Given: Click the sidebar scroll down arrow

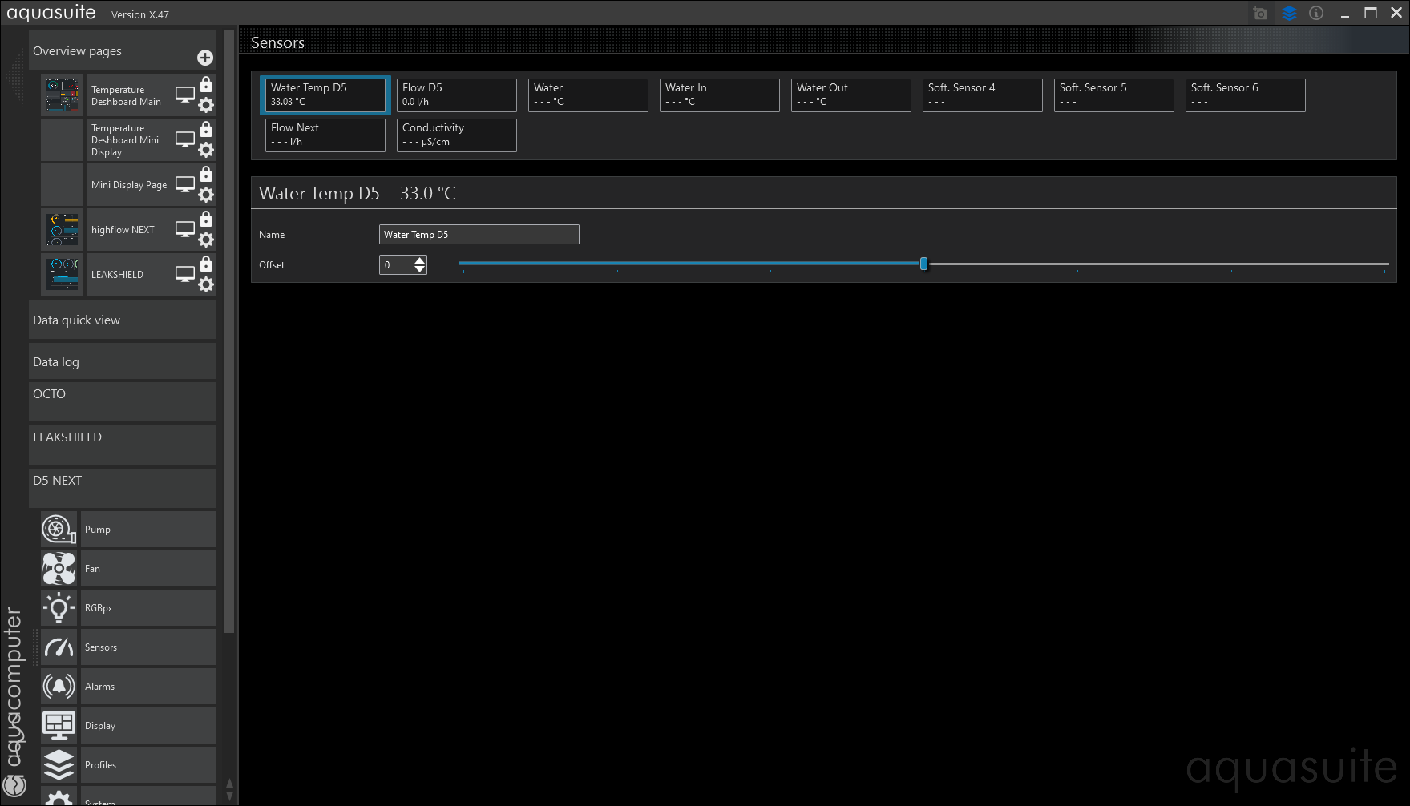Looking at the screenshot, I should click(x=230, y=796).
